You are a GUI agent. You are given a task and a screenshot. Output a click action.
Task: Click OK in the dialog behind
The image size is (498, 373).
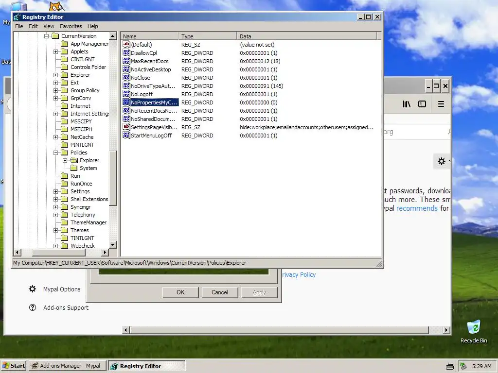tap(180, 292)
